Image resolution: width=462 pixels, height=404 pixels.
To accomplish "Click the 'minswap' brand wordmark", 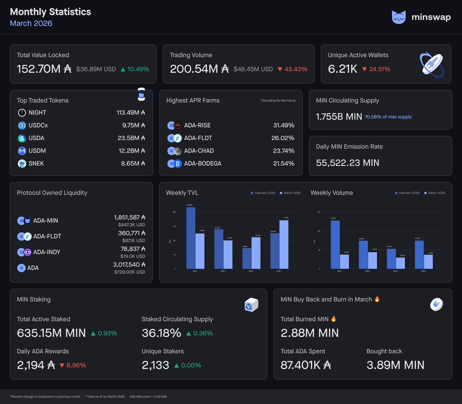I will coord(431,17).
